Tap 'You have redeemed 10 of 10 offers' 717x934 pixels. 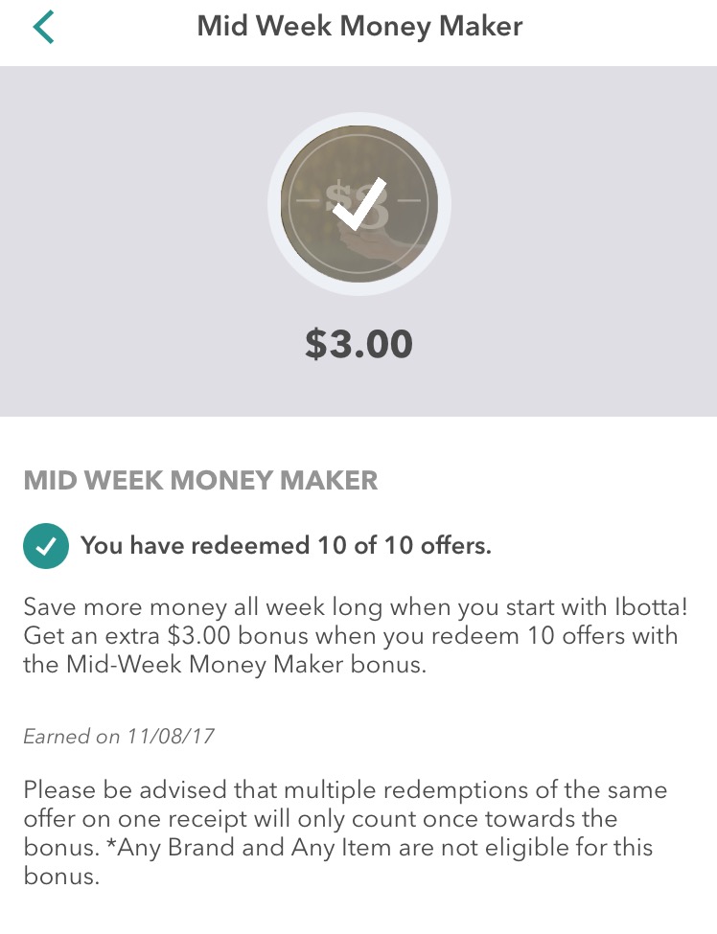[x=286, y=546]
